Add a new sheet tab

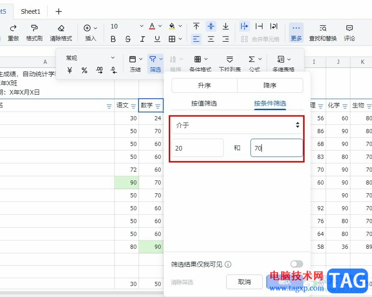tap(59, 11)
